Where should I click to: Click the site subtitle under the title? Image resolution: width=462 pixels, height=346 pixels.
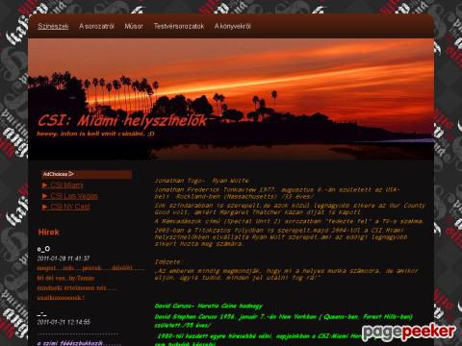coord(95,134)
